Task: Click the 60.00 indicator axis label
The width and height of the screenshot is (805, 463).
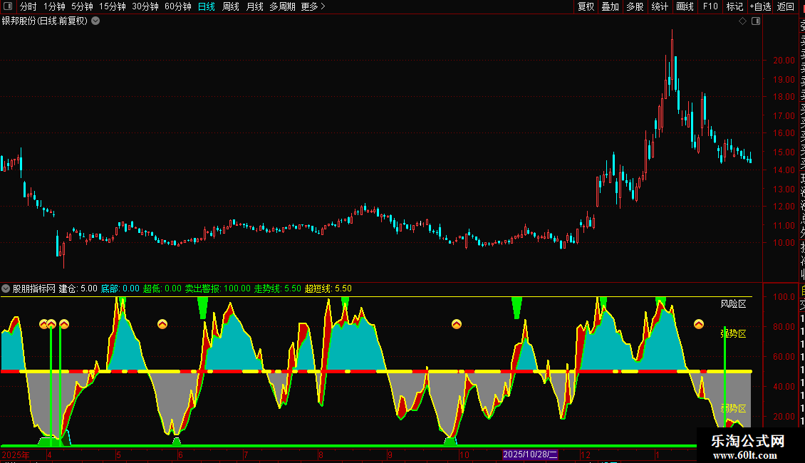Action: point(784,356)
